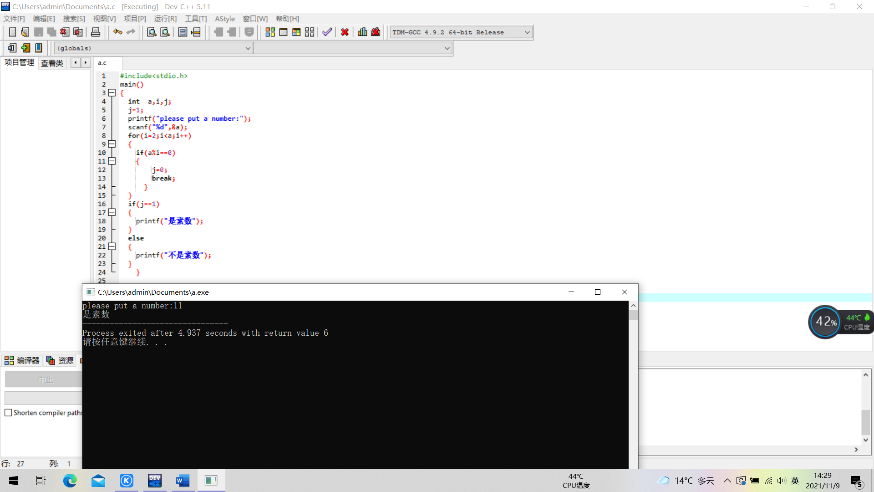The width and height of the screenshot is (874, 492).
Task: Click the Find magnifier icon
Action: [152, 32]
